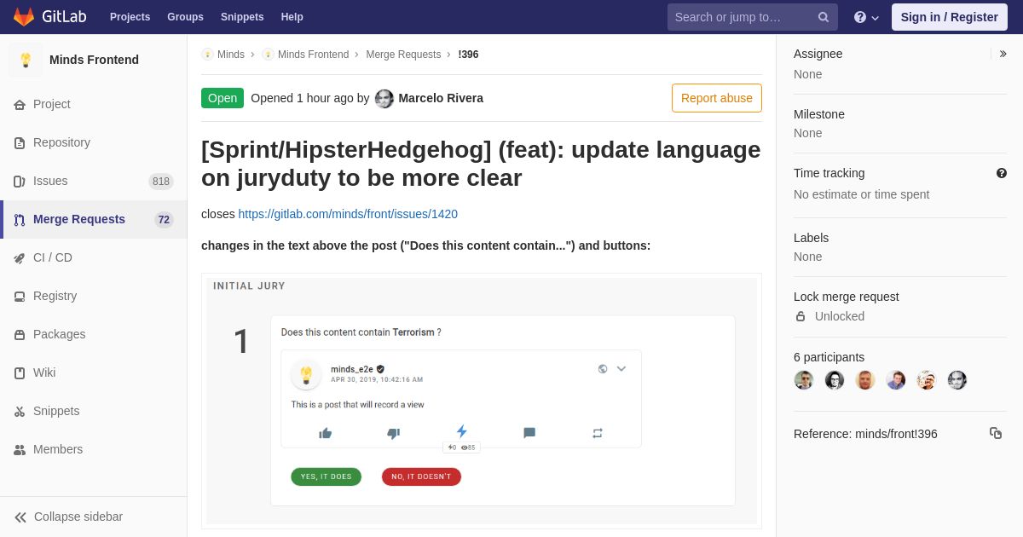
Task: Click the Members sidebar icon
Action: coord(20,450)
